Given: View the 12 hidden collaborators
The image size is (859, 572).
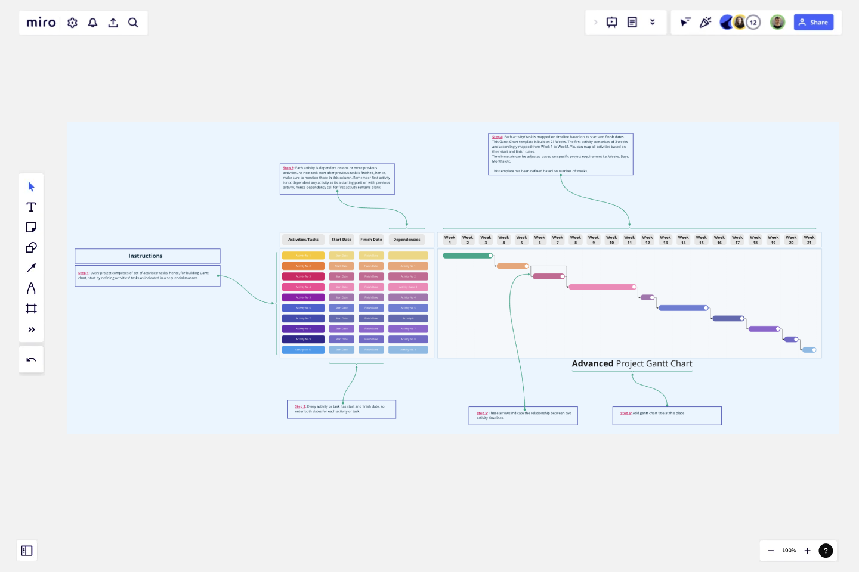Looking at the screenshot, I should 753,22.
